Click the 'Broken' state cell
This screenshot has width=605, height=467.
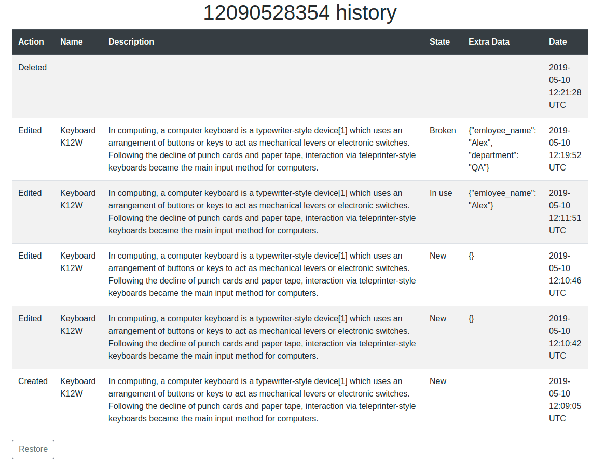click(443, 131)
